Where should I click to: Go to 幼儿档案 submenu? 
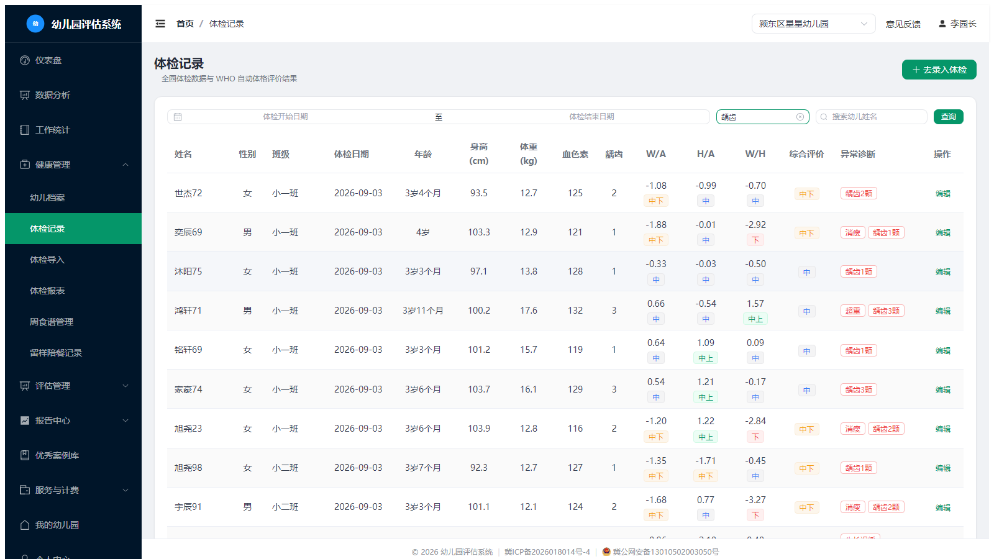tap(73, 198)
